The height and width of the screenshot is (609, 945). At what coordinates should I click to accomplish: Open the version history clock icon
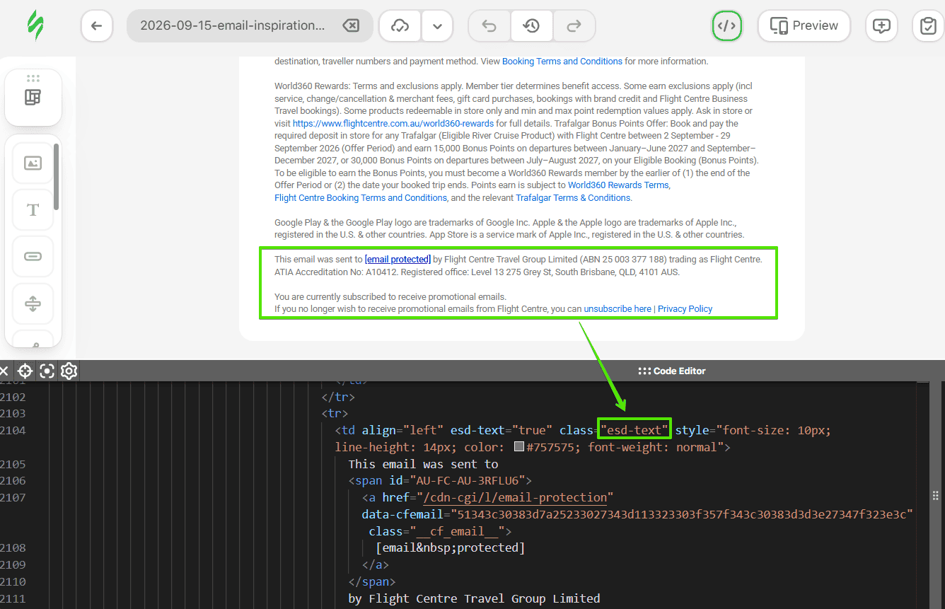tap(531, 26)
